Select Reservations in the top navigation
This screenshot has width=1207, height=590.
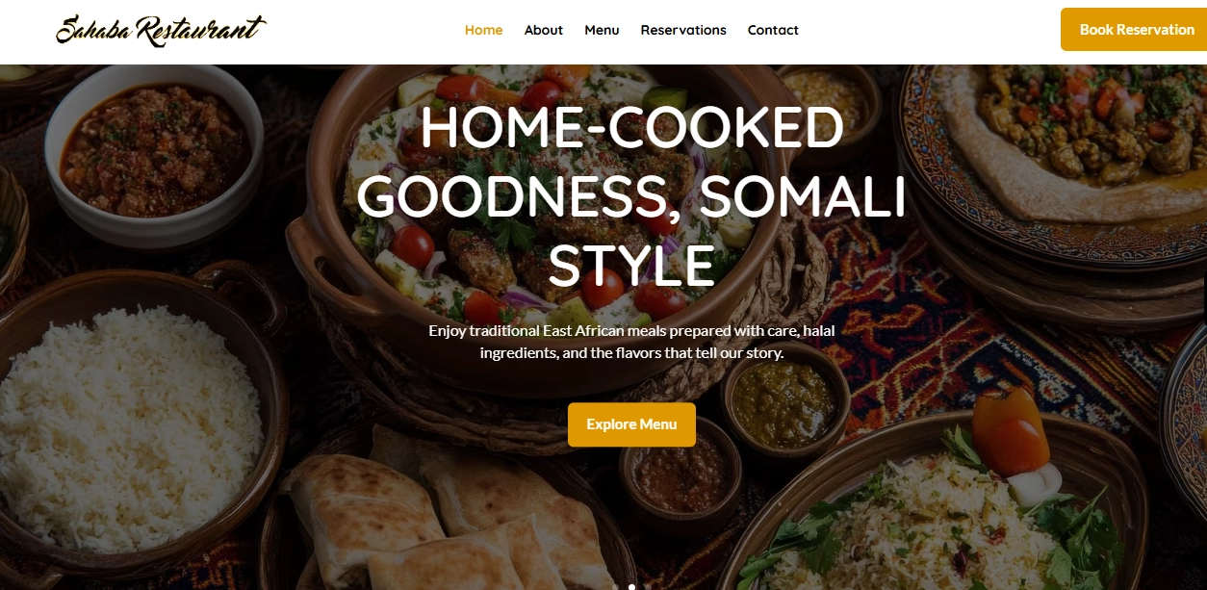coord(683,30)
